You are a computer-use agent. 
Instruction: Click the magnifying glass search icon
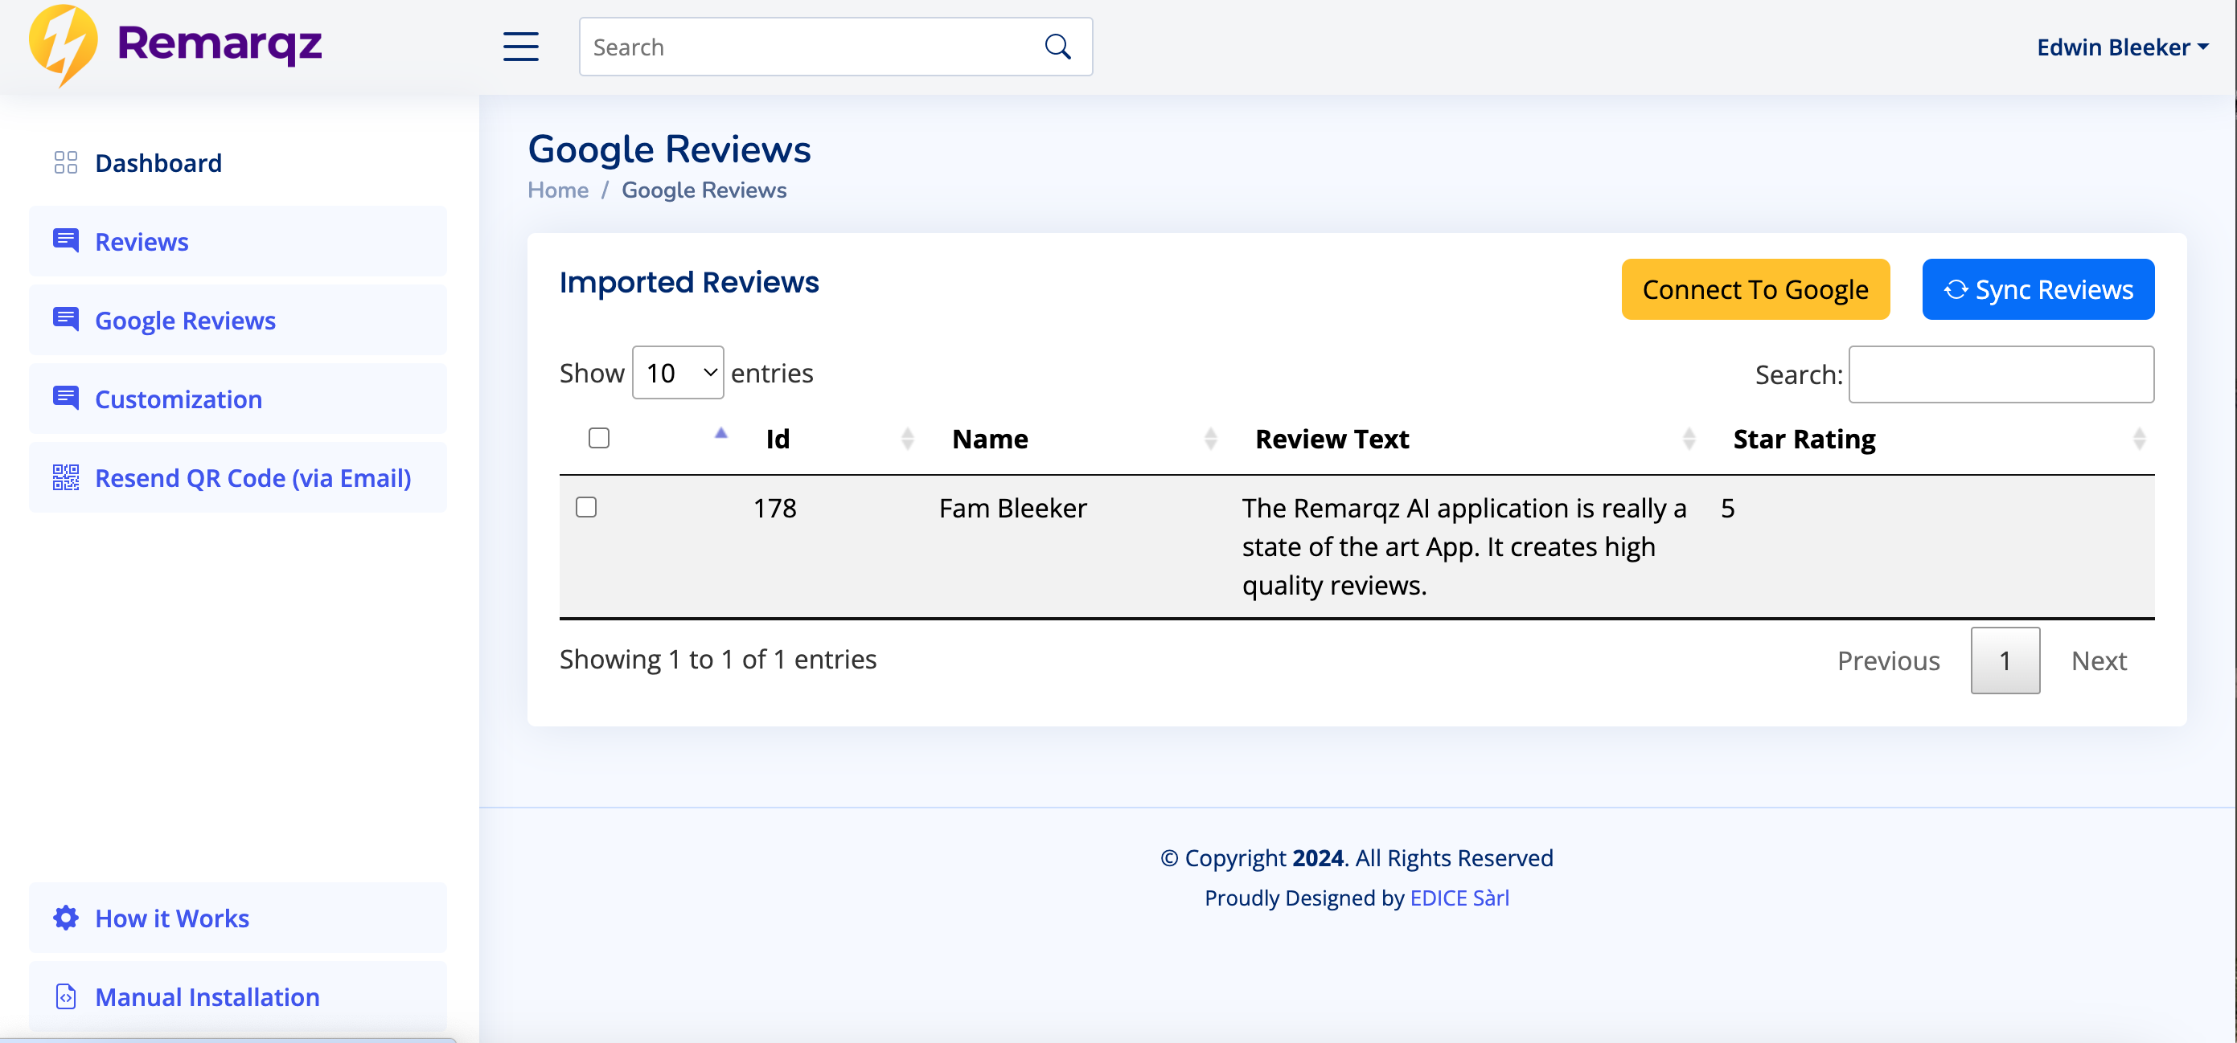coord(1057,47)
